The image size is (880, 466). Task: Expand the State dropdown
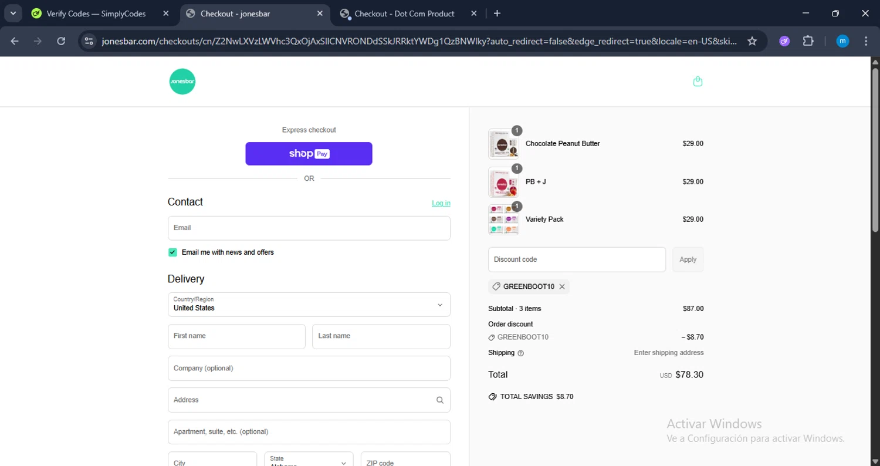(x=309, y=459)
